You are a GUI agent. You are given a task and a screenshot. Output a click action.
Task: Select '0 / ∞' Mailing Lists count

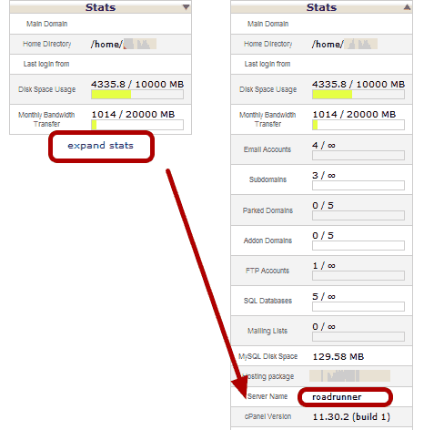[x=324, y=327]
